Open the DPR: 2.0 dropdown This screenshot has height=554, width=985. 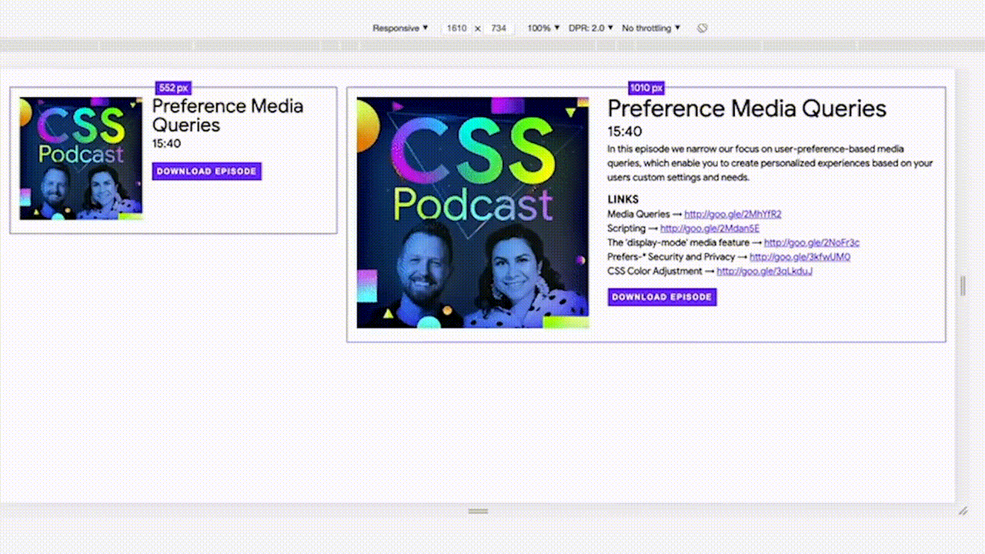591,28
